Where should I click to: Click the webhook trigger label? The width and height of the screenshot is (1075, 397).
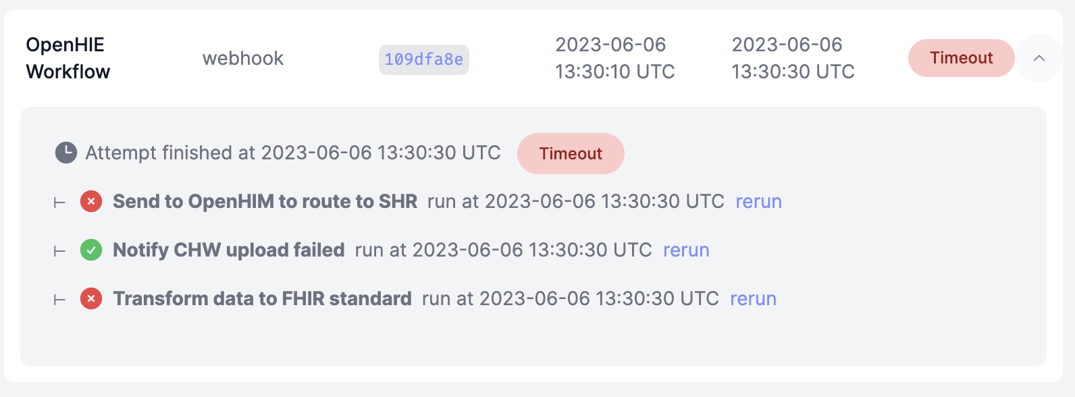[243, 59]
